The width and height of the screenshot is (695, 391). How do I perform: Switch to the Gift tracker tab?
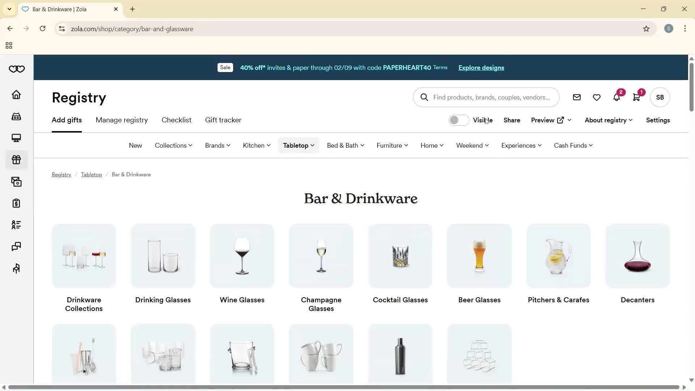point(223,120)
